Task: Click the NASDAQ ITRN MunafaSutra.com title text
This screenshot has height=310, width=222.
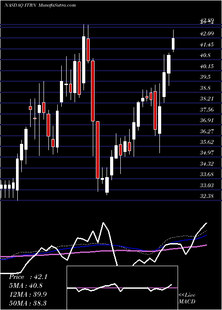Action: pos(40,5)
